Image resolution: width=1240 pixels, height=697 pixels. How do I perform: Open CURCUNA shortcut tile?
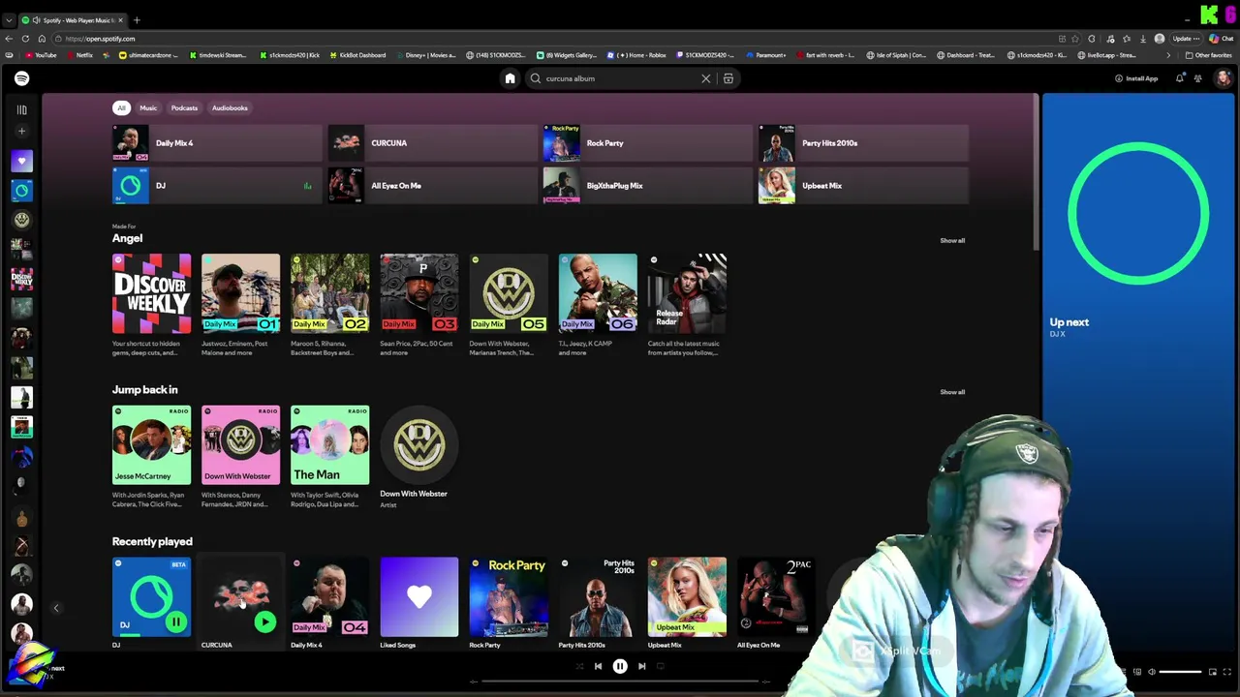[432, 143]
